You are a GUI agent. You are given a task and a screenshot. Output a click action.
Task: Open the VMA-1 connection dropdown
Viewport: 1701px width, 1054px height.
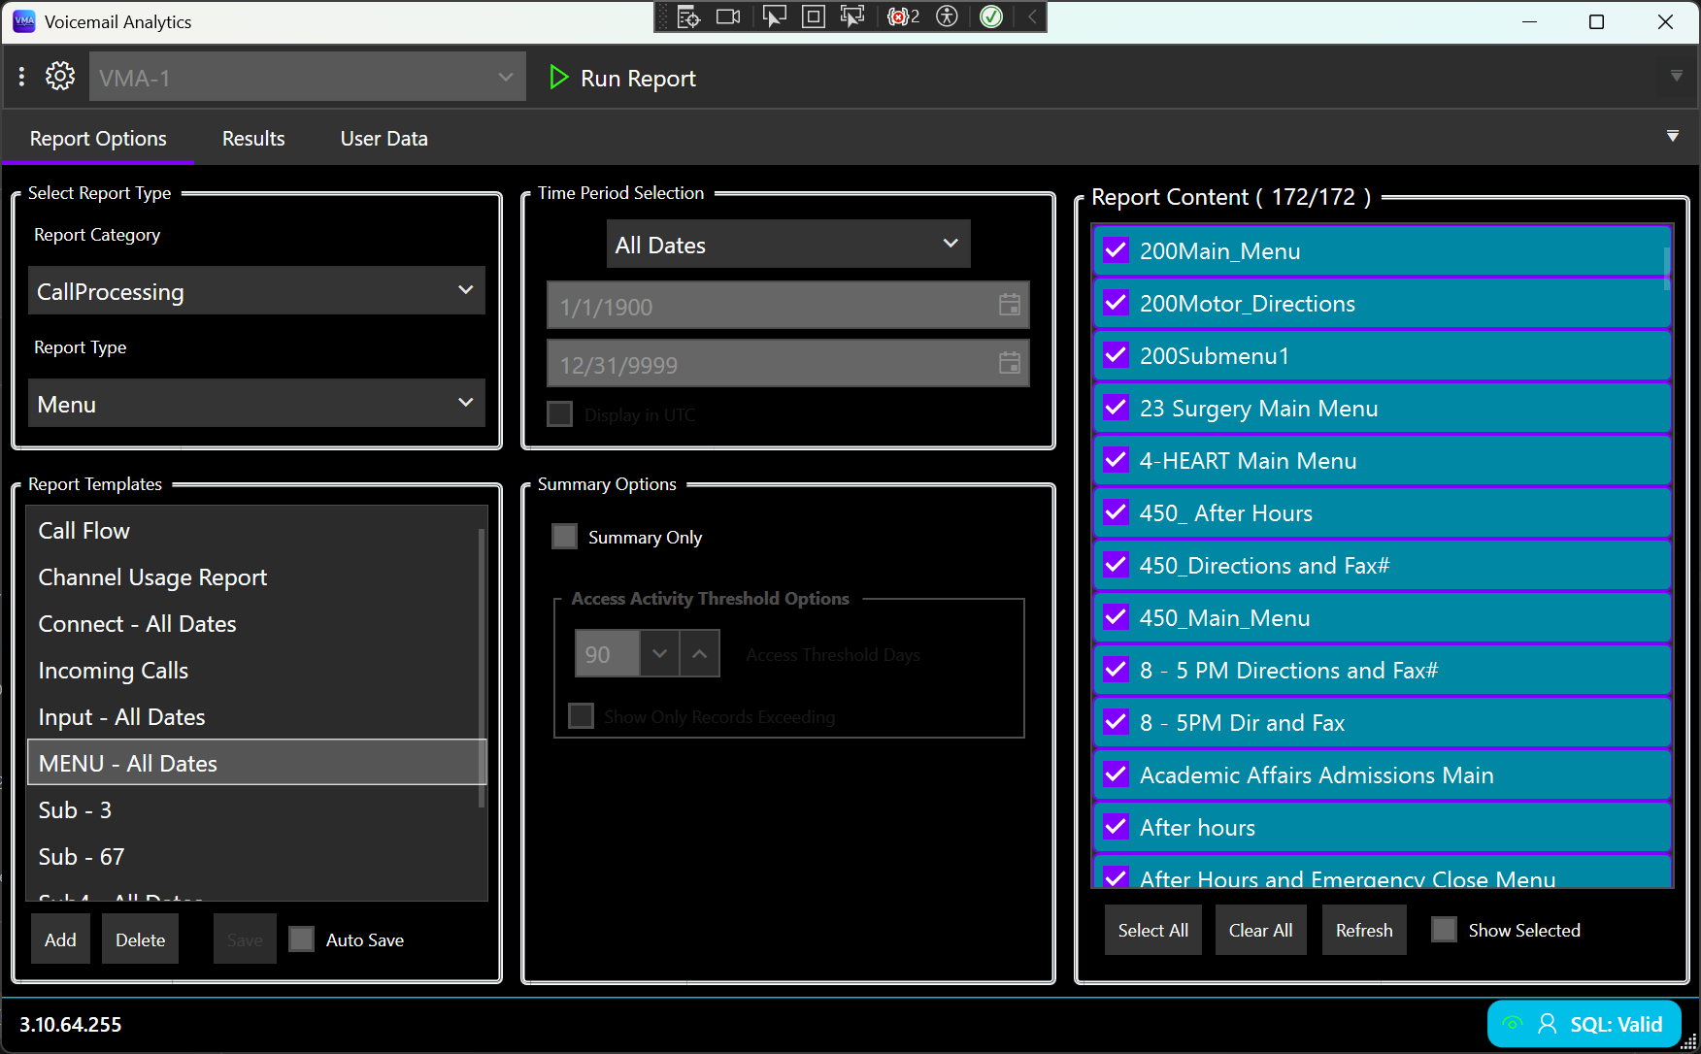(x=308, y=77)
